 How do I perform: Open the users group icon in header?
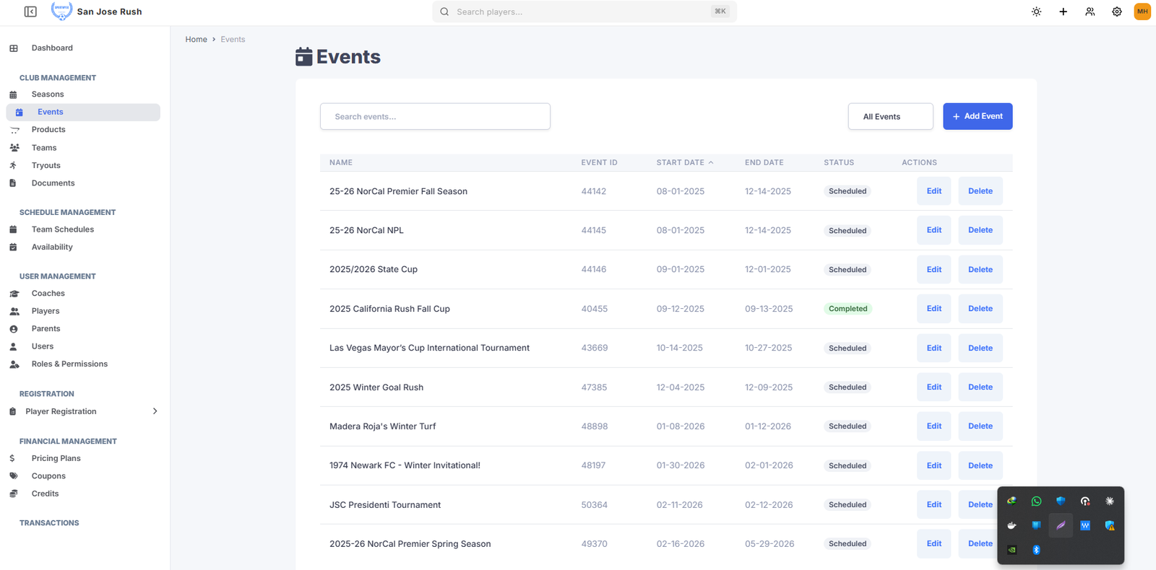point(1090,12)
